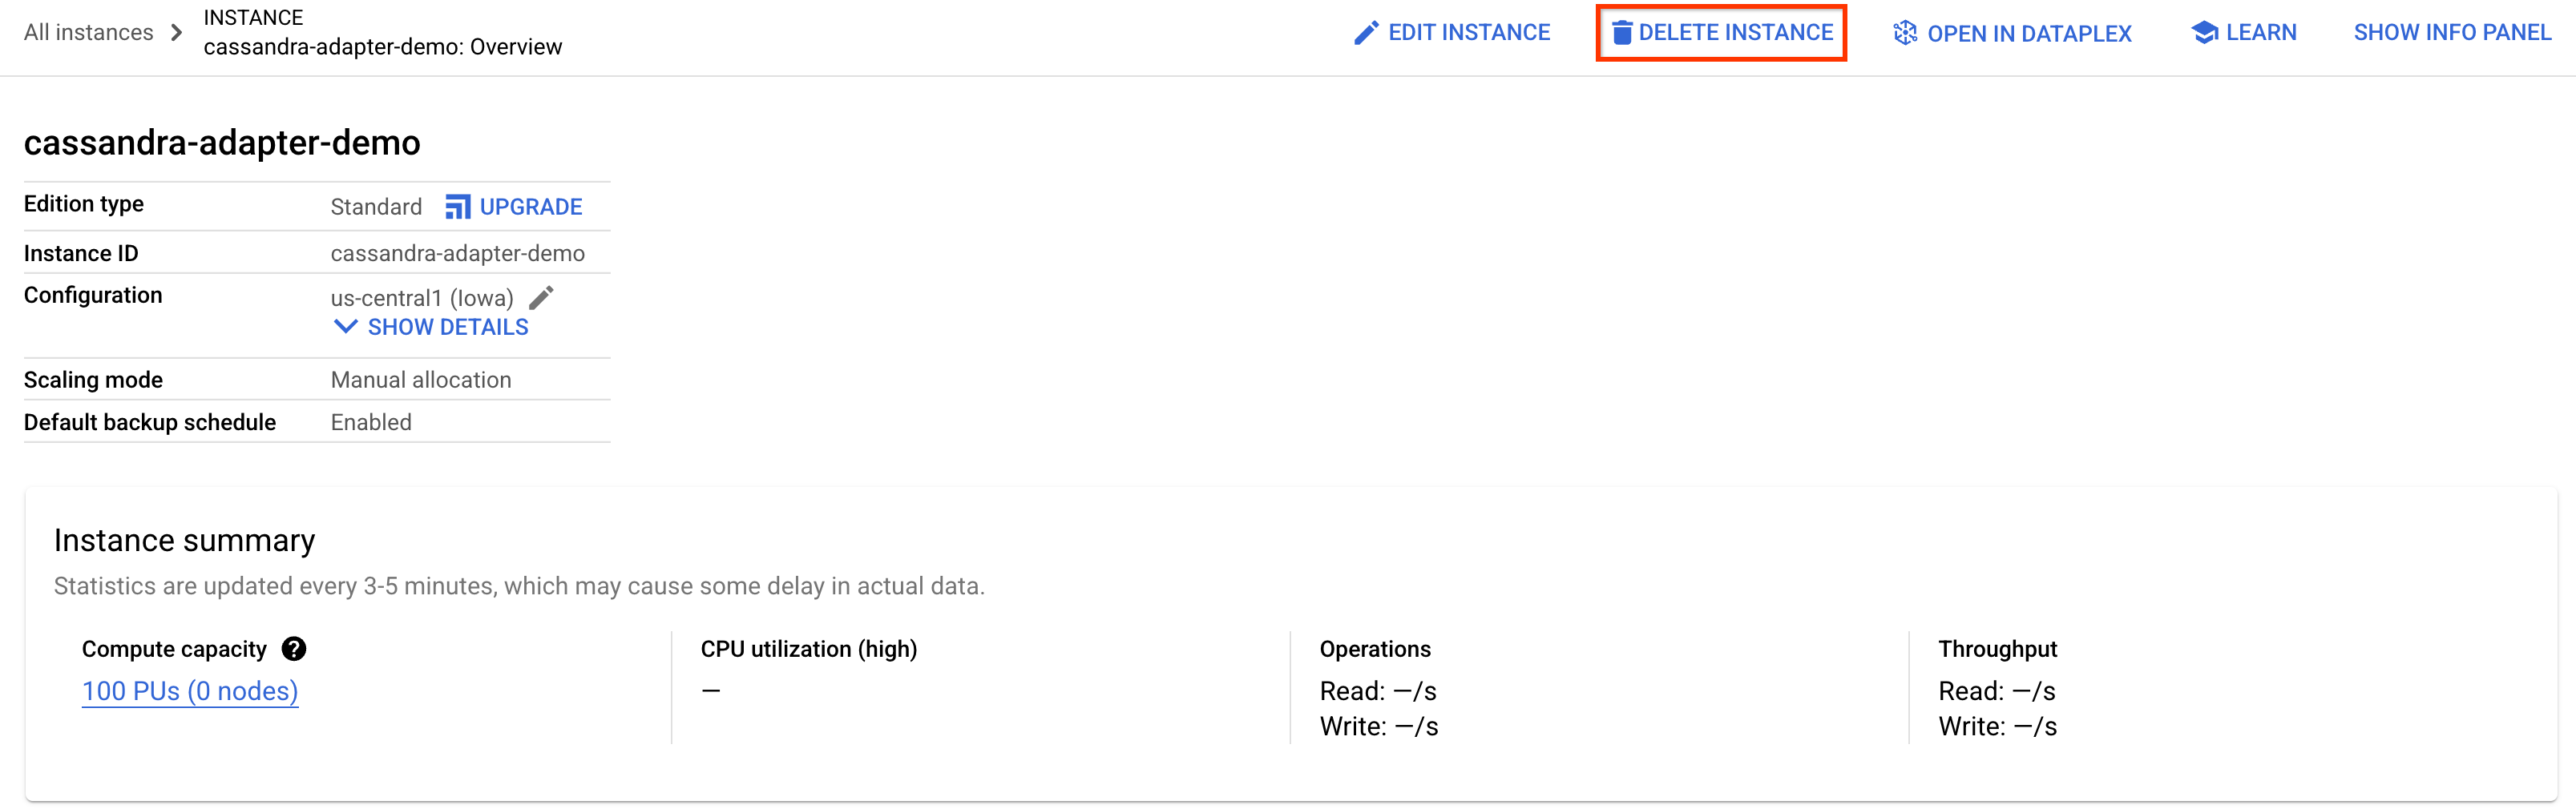Viewport: 2576px width, 809px height.
Task: Select the LEARN text button
Action: click(x=2260, y=33)
